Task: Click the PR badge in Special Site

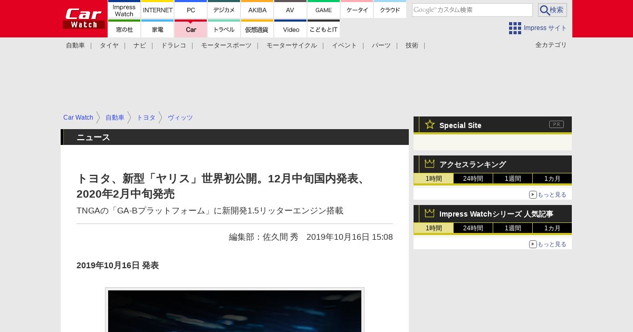Action: pos(557,124)
